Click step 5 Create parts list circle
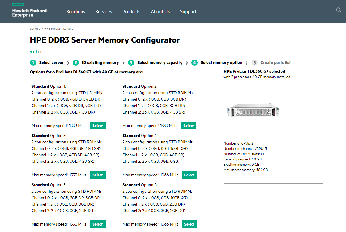 [254, 62]
